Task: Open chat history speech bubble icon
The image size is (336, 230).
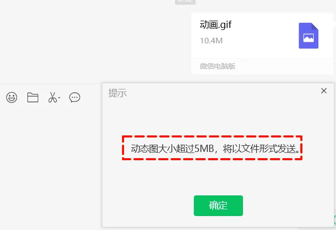Action: click(74, 98)
